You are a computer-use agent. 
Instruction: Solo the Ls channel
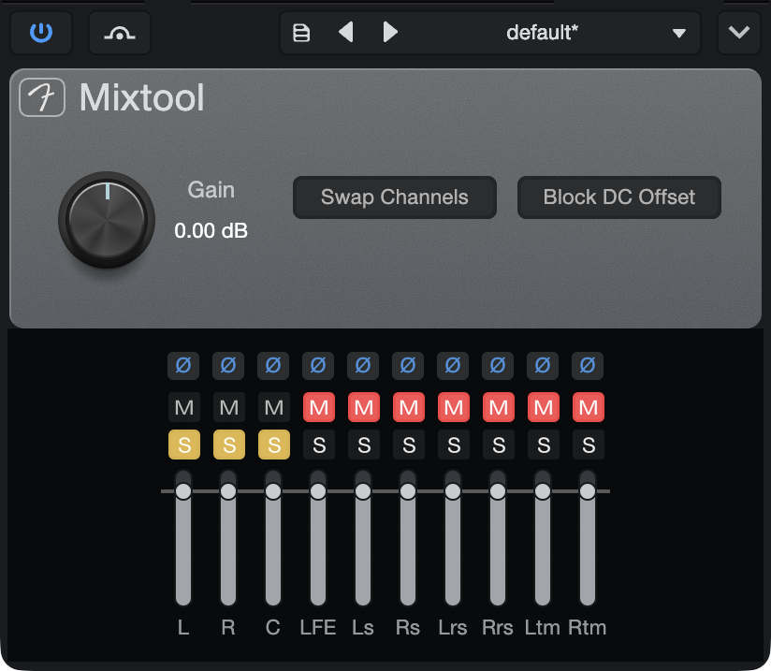tap(364, 445)
